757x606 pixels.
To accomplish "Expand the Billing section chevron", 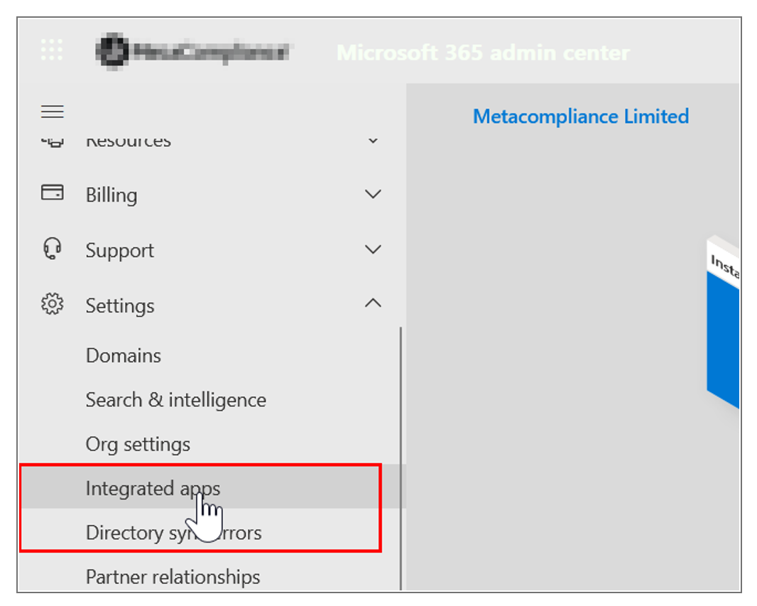I will coord(373,194).
